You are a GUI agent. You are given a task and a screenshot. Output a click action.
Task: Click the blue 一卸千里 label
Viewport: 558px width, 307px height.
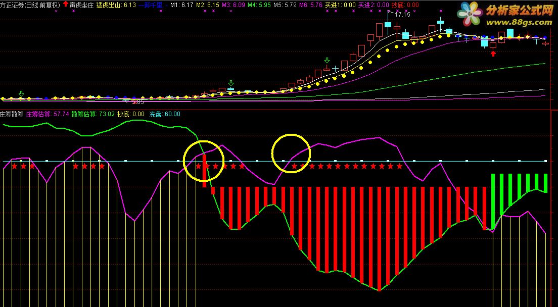pos(151,5)
